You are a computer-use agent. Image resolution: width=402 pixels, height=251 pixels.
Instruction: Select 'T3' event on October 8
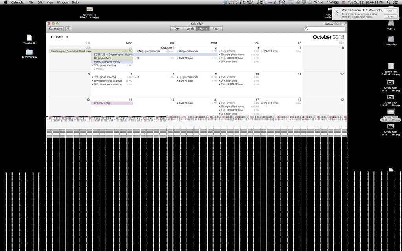[155, 77]
